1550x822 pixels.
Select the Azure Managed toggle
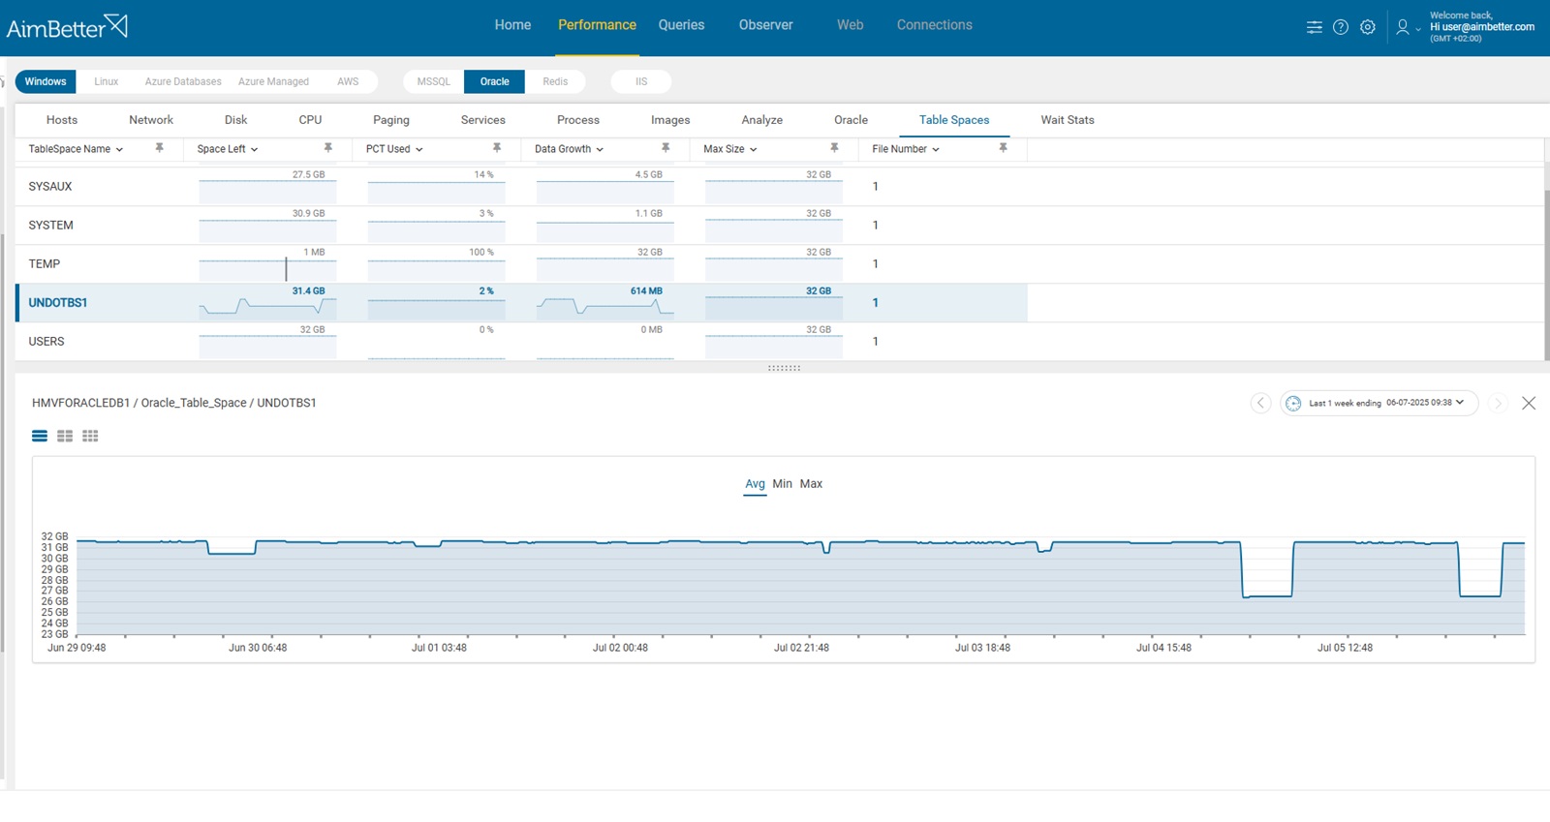coord(273,81)
